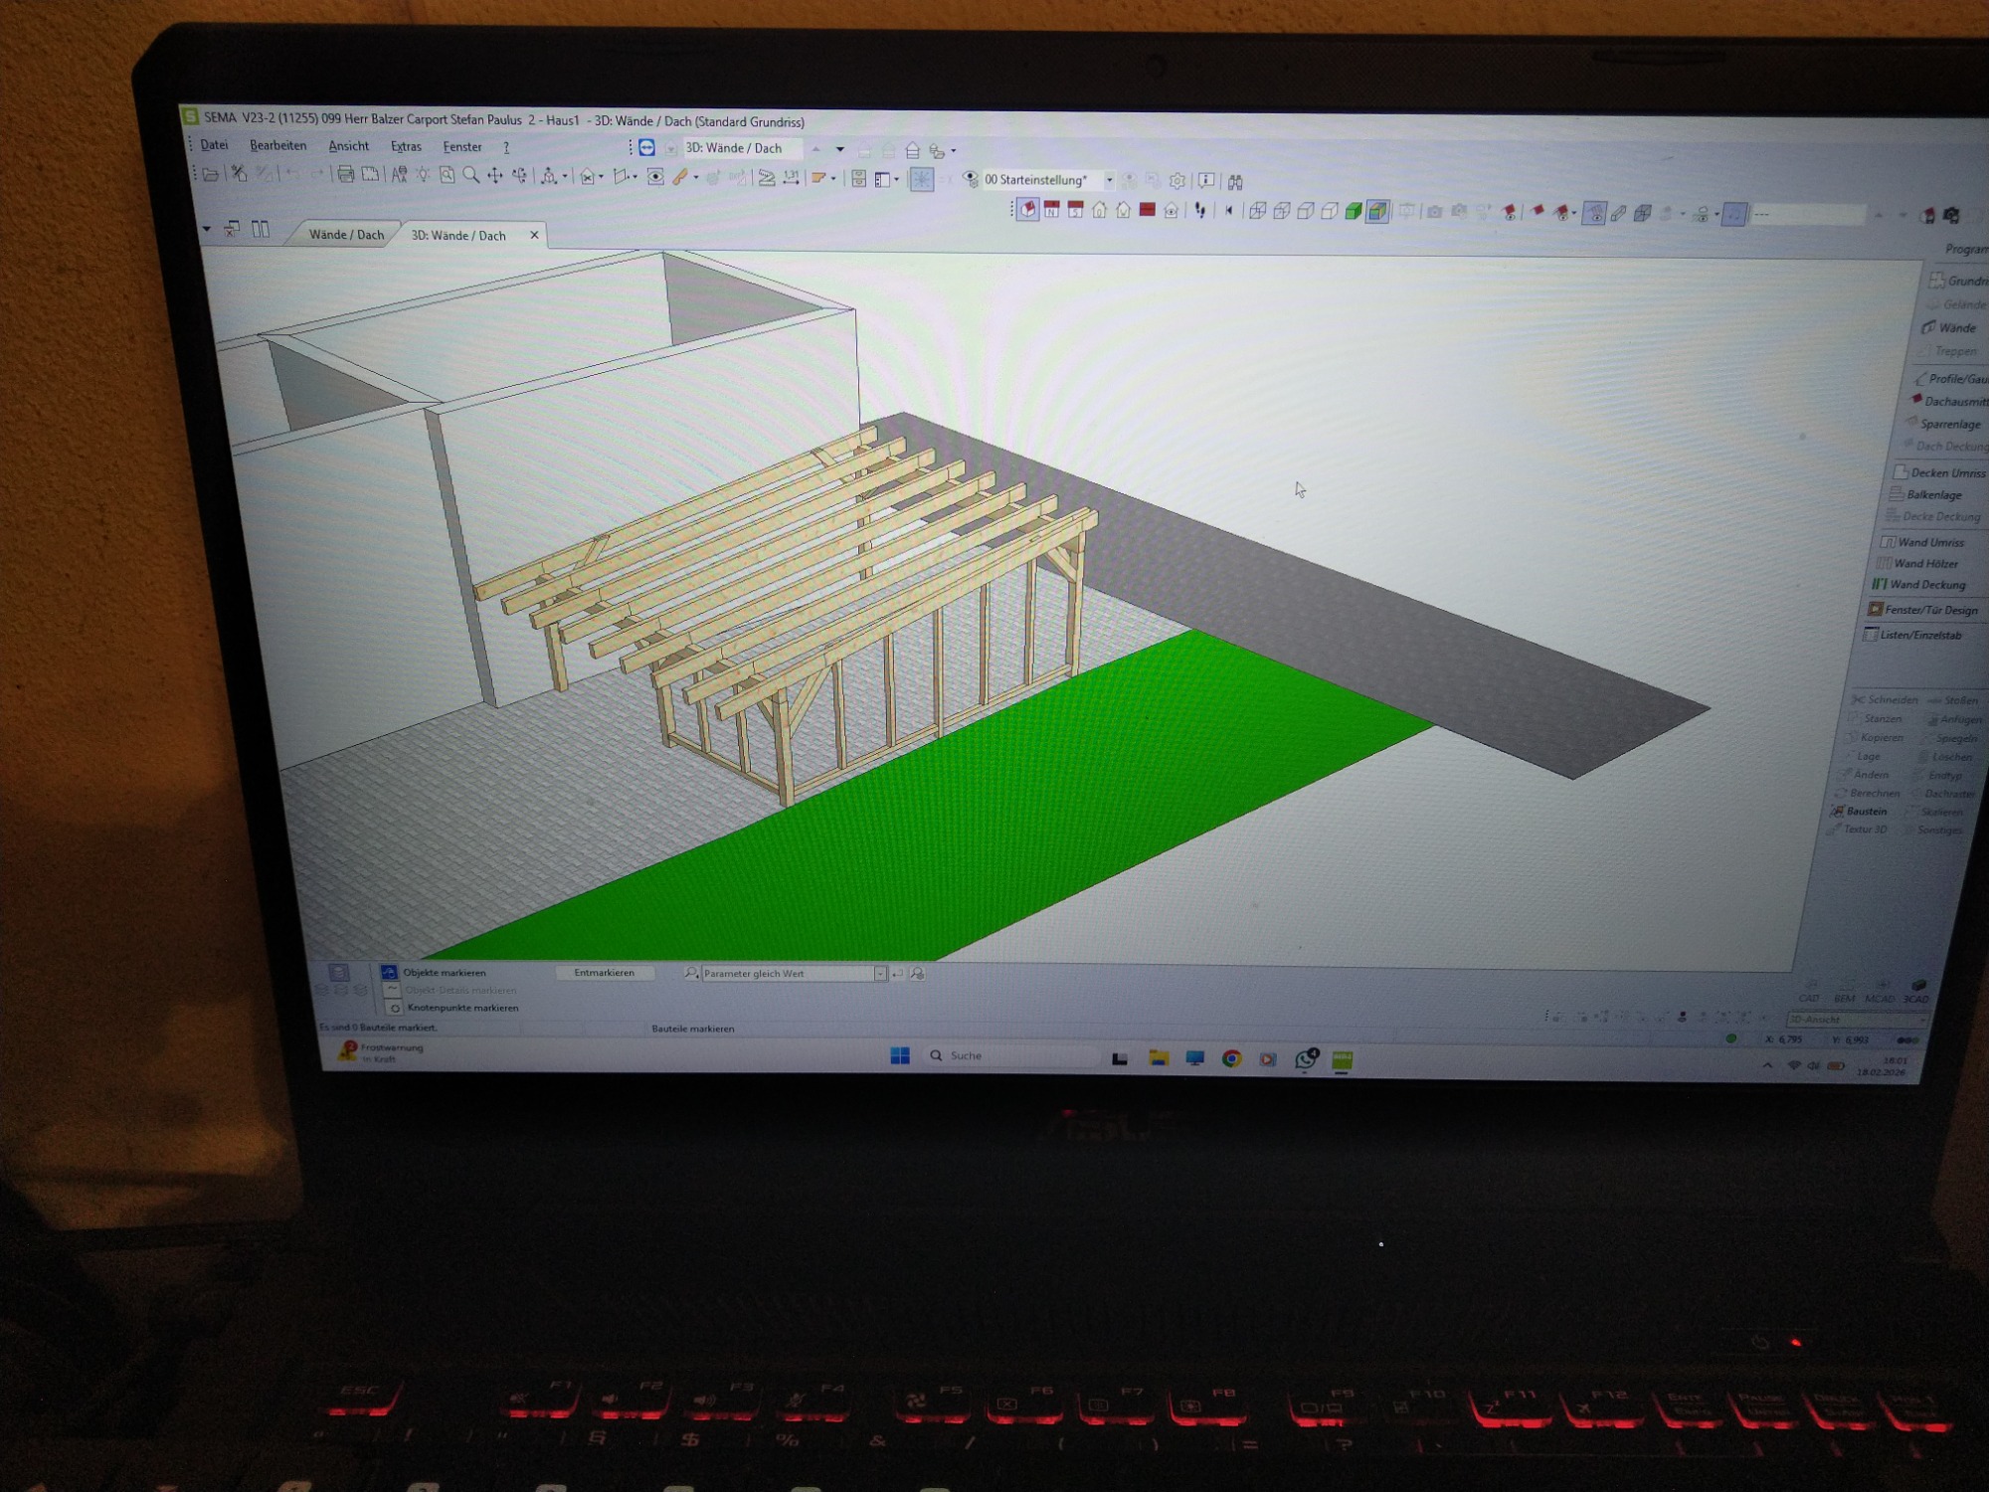This screenshot has height=1492, width=1989.
Task: Expand the 00 Starteinstellung dropdown
Action: click(x=1109, y=181)
